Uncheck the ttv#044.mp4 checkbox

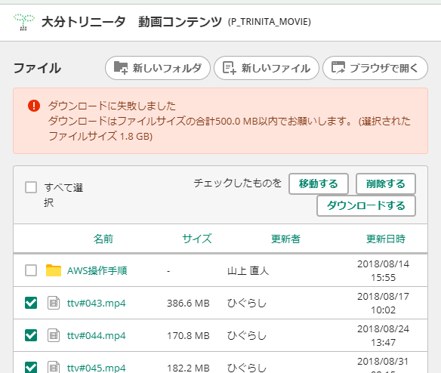(31, 335)
